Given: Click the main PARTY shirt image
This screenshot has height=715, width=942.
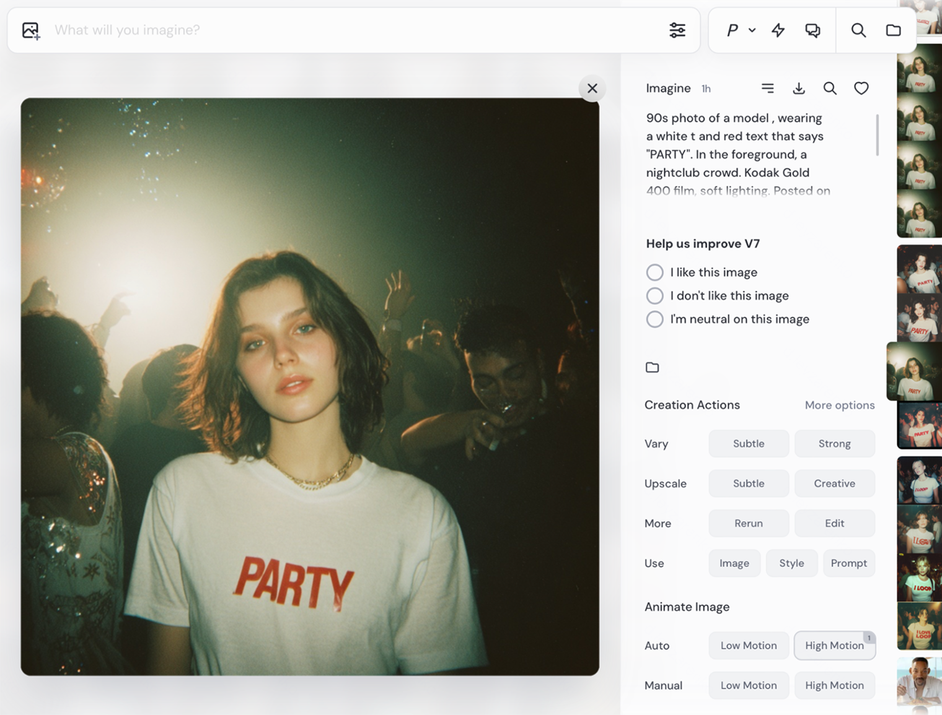Looking at the screenshot, I should click(x=310, y=386).
